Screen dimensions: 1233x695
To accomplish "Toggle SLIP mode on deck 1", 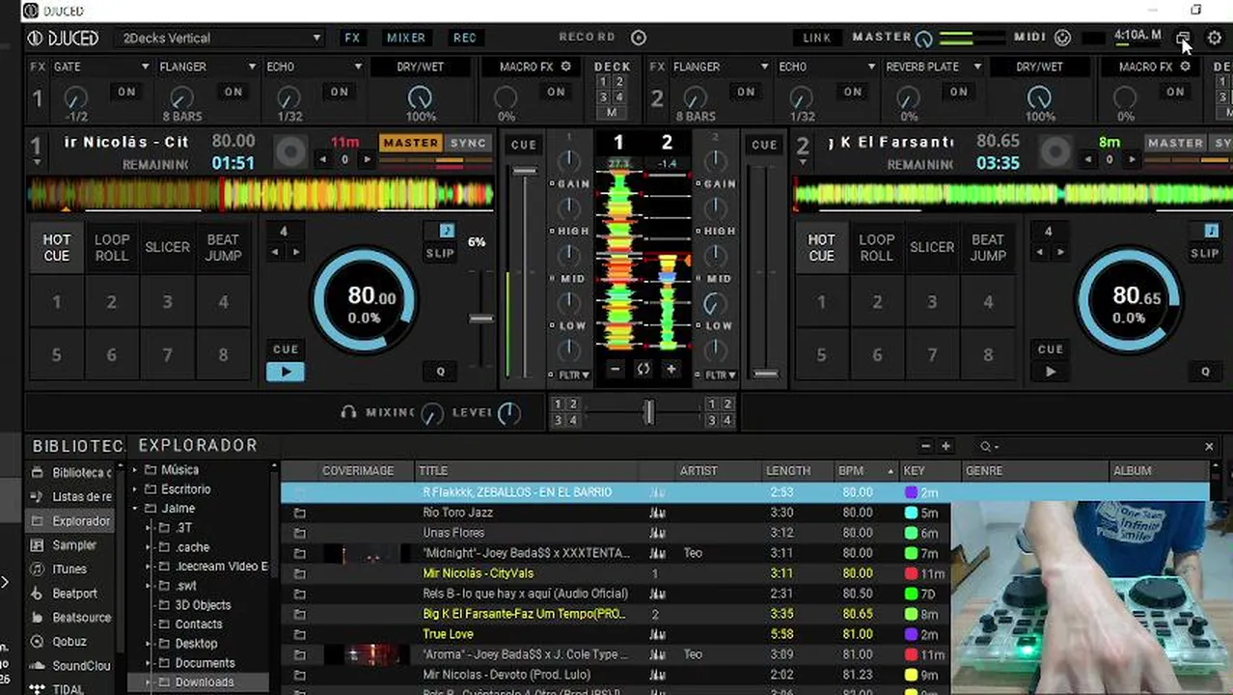I will click(440, 253).
